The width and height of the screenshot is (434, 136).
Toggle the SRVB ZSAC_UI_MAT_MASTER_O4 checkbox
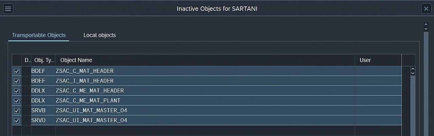(x=17, y=110)
